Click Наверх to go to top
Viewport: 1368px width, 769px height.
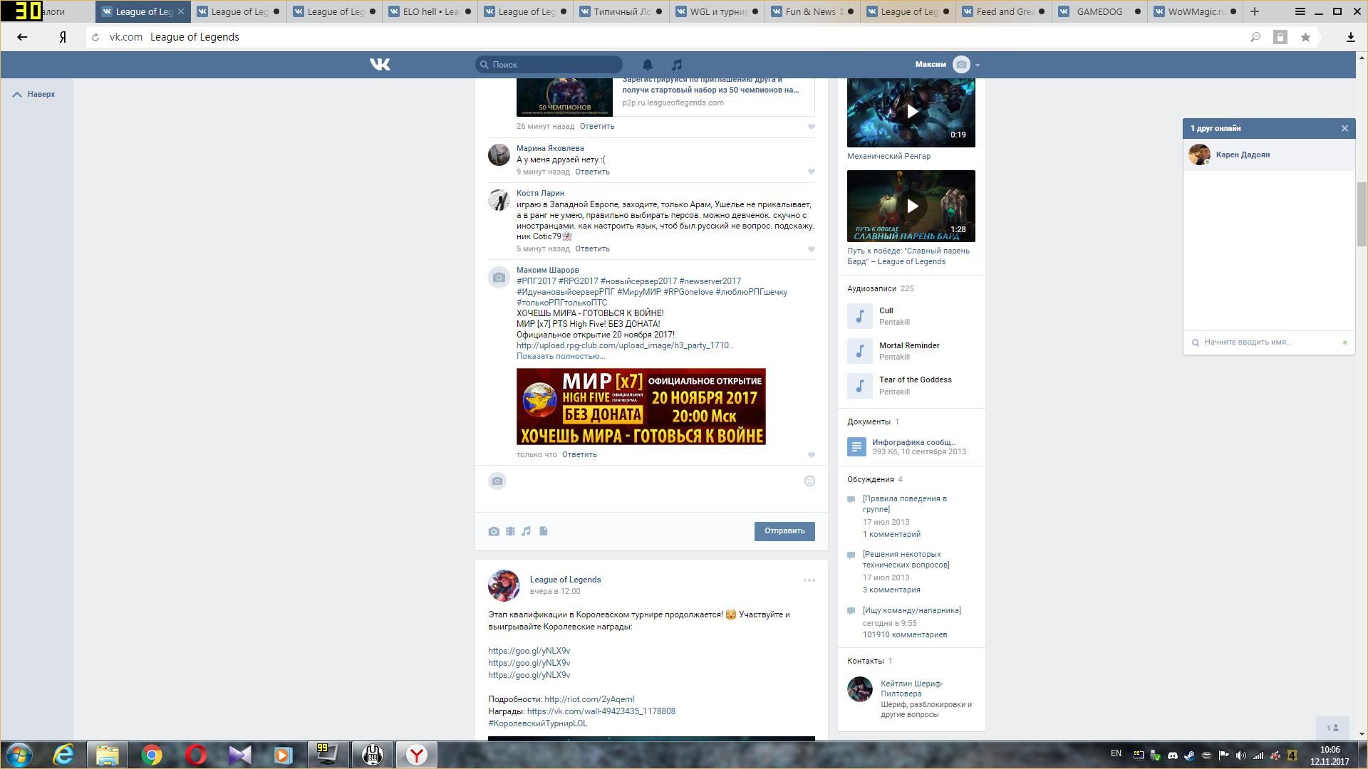pyautogui.click(x=34, y=94)
